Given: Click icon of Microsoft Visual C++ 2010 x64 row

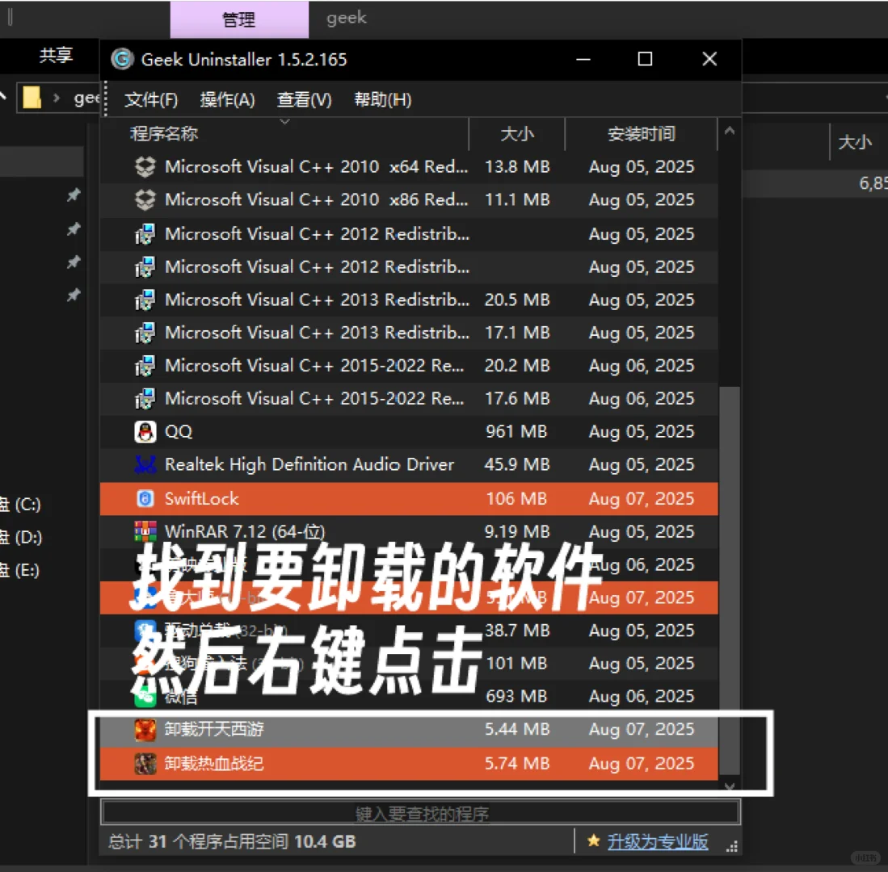Looking at the screenshot, I should [x=145, y=167].
